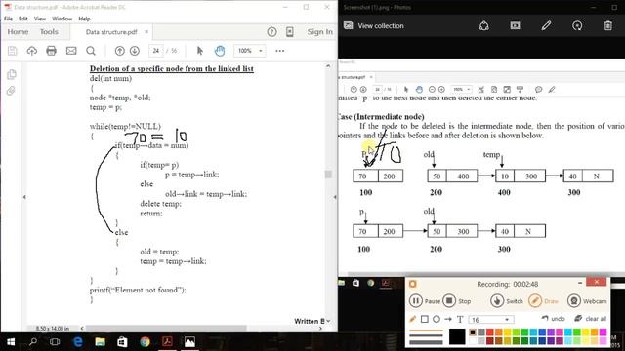Click the page number field showing 24
The width and height of the screenshot is (625, 351).
click(156, 51)
